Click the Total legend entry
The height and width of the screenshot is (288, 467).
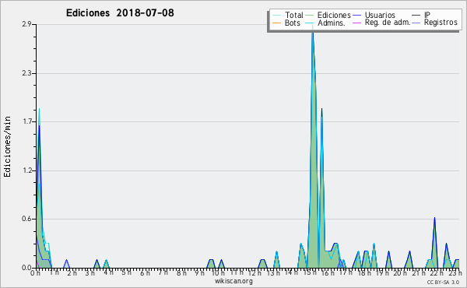[288, 15]
